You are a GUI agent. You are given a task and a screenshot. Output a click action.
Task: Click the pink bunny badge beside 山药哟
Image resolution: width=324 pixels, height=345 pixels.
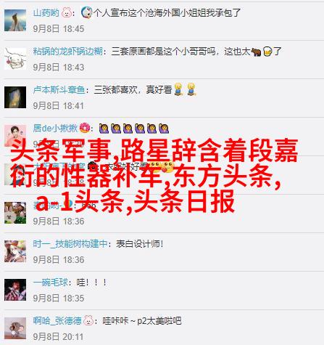click(x=66, y=12)
